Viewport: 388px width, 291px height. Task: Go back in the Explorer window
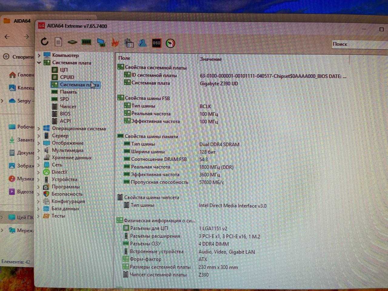(x=7, y=37)
